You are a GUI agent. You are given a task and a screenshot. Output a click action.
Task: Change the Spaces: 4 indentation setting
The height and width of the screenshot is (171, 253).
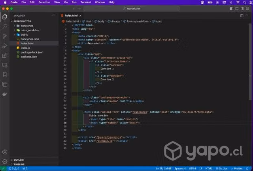click(180, 169)
